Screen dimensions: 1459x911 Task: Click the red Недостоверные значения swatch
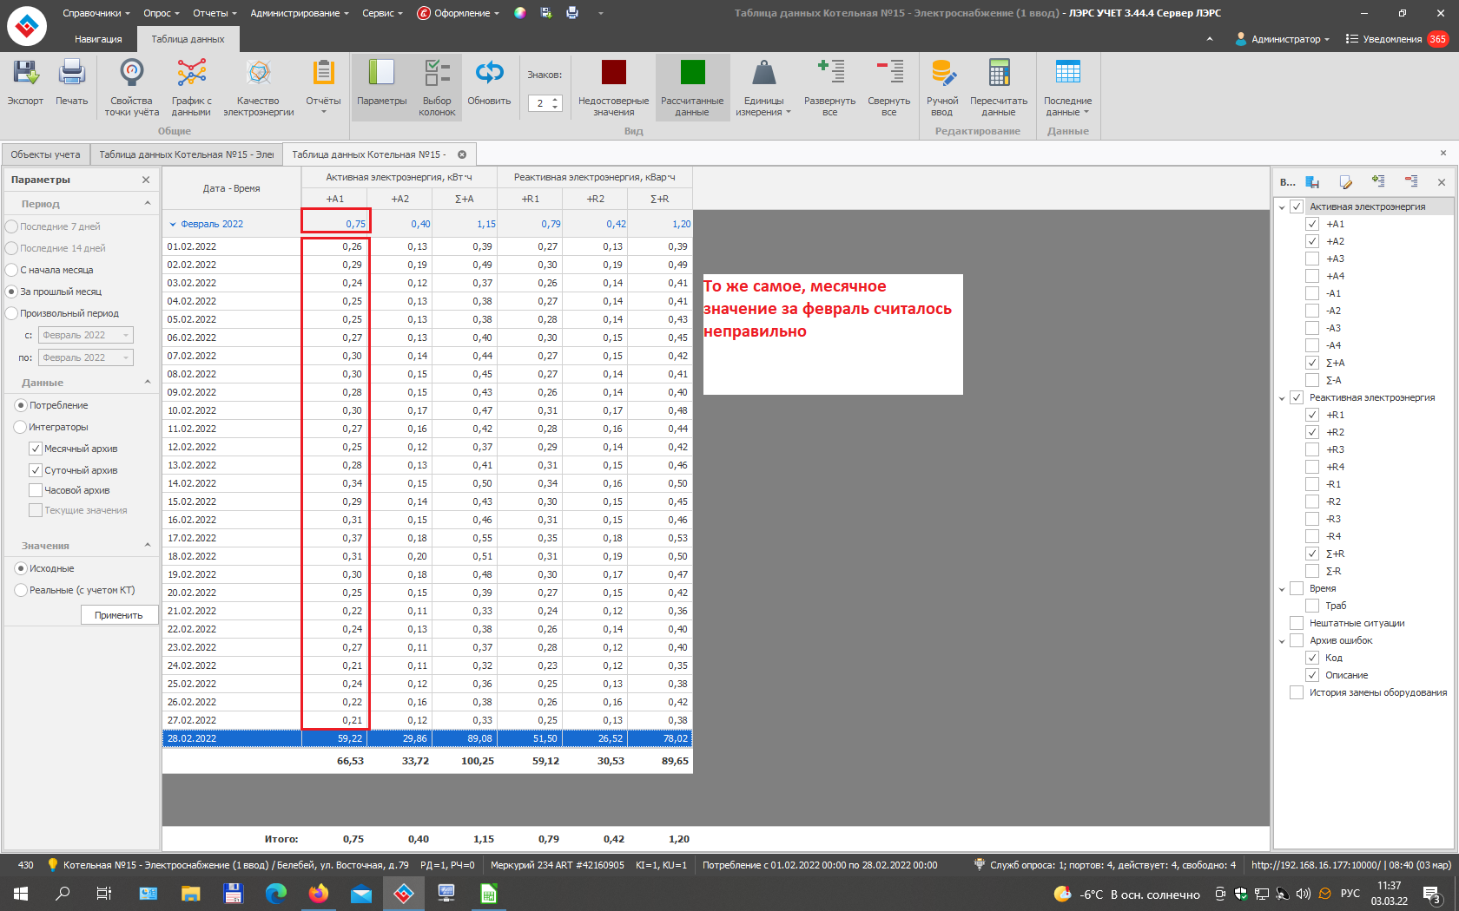pos(614,72)
